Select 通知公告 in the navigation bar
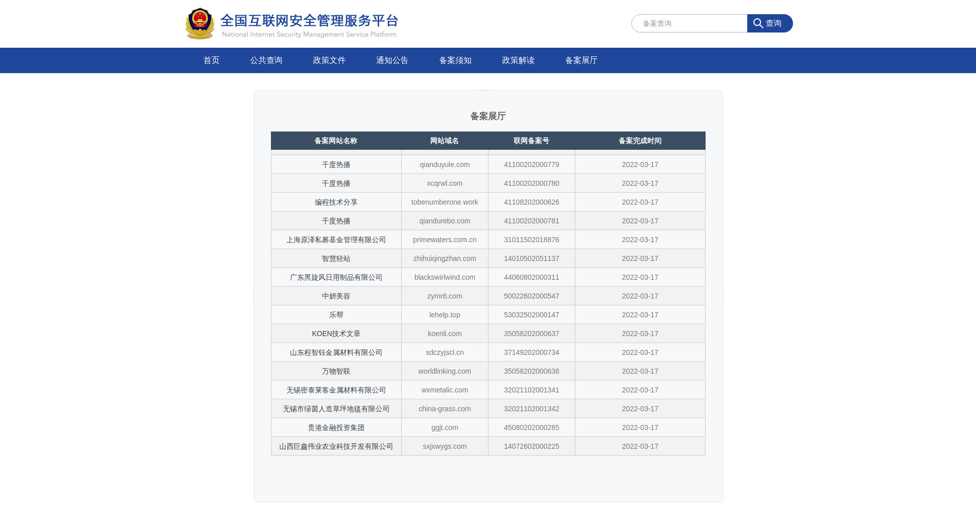The height and width of the screenshot is (528, 976). pos(392,60)
